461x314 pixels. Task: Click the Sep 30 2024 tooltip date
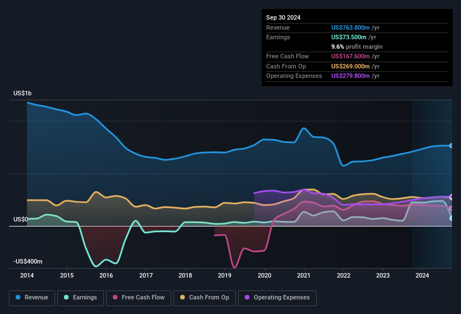point(284,17)
